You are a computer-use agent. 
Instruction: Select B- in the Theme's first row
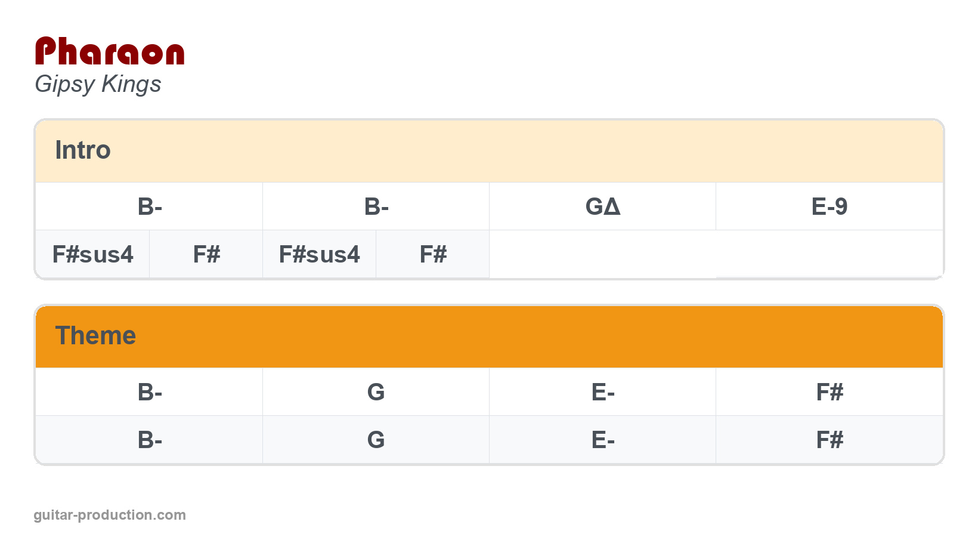[x=150, y=392]
